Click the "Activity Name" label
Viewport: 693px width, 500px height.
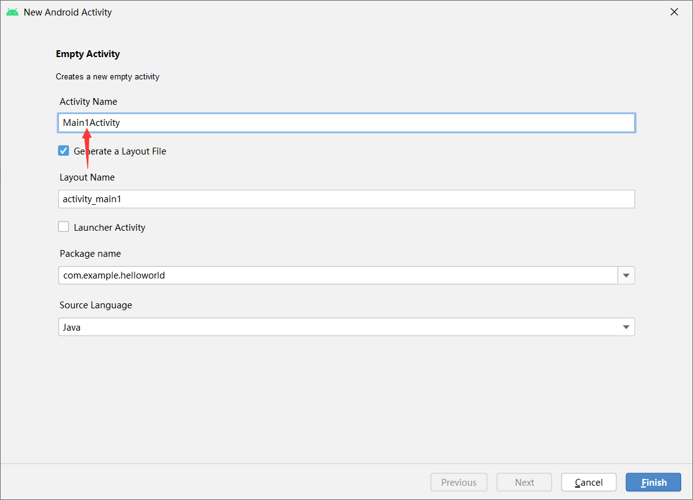coord(88,102)
